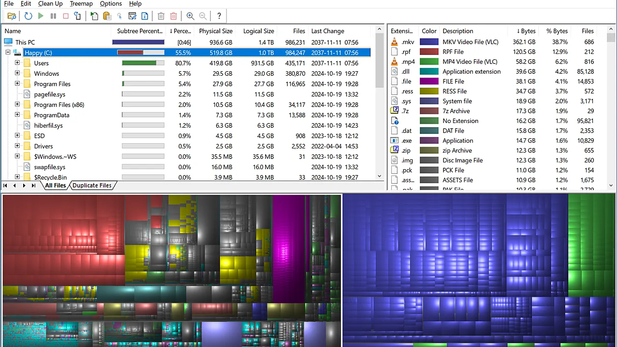Screen dimensions: 617x347
Task: Click the Help question mark icon
Action: (x=219, y=16)
